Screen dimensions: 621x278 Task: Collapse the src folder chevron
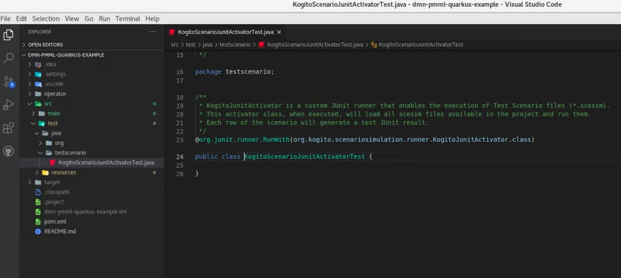coord(30,104)
